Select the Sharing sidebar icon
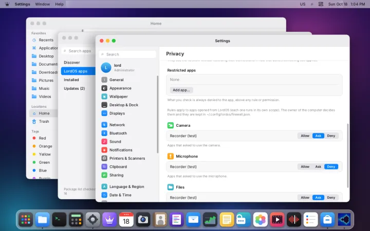Screen dimensions: 370x231 pyautogui.click(x=104, y=175)
